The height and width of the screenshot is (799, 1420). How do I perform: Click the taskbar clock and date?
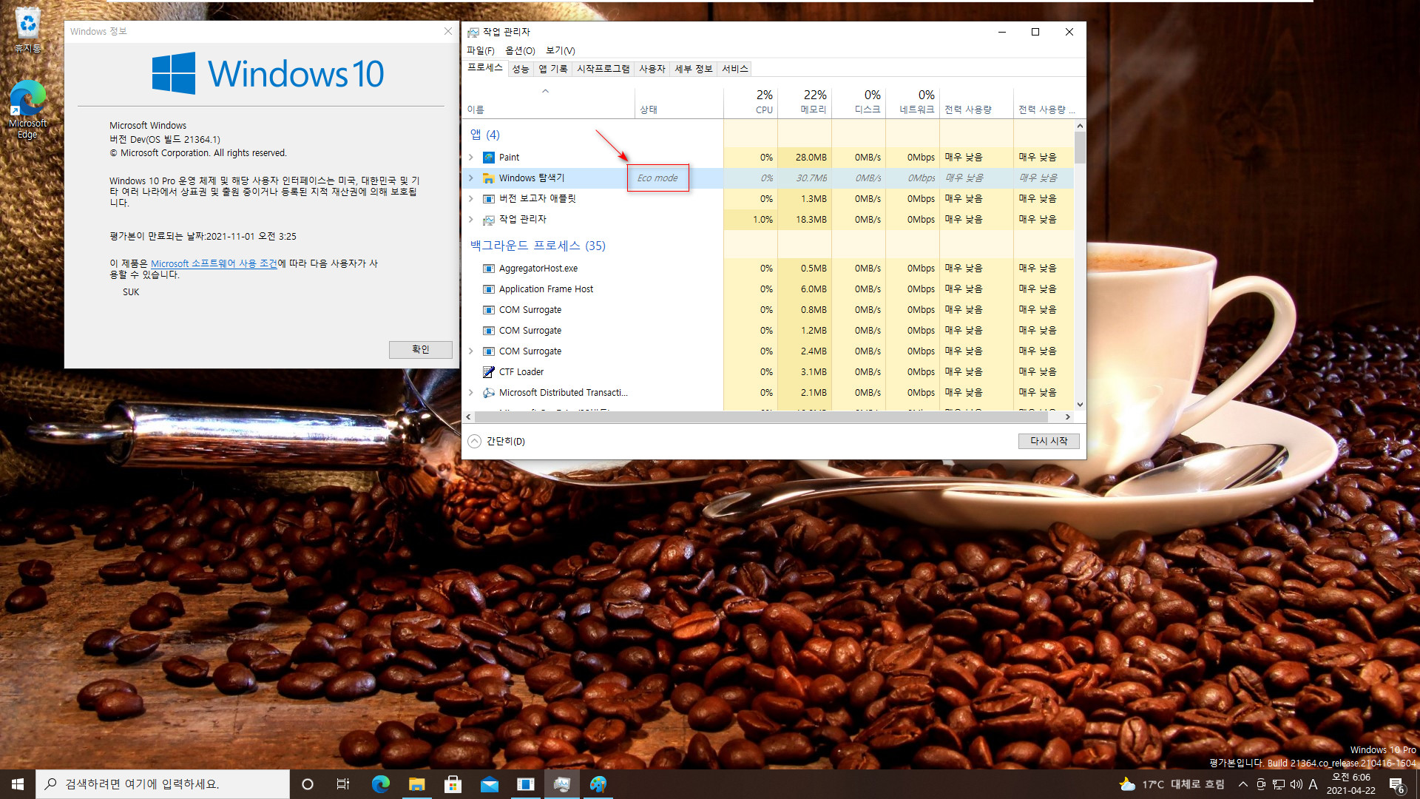1350,784
